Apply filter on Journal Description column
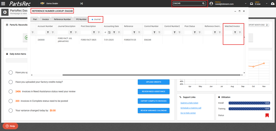Viewport: 276px width, 131px height. (x=71, y=32)
